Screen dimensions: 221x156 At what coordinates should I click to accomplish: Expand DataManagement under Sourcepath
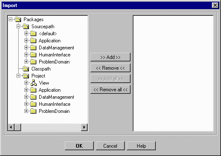pos(26,48)
